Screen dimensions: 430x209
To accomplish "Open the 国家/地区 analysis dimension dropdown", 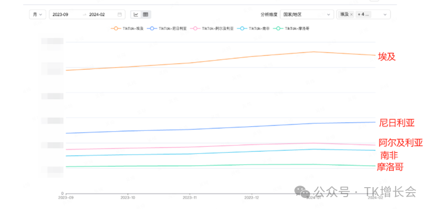I will (306, 15).
